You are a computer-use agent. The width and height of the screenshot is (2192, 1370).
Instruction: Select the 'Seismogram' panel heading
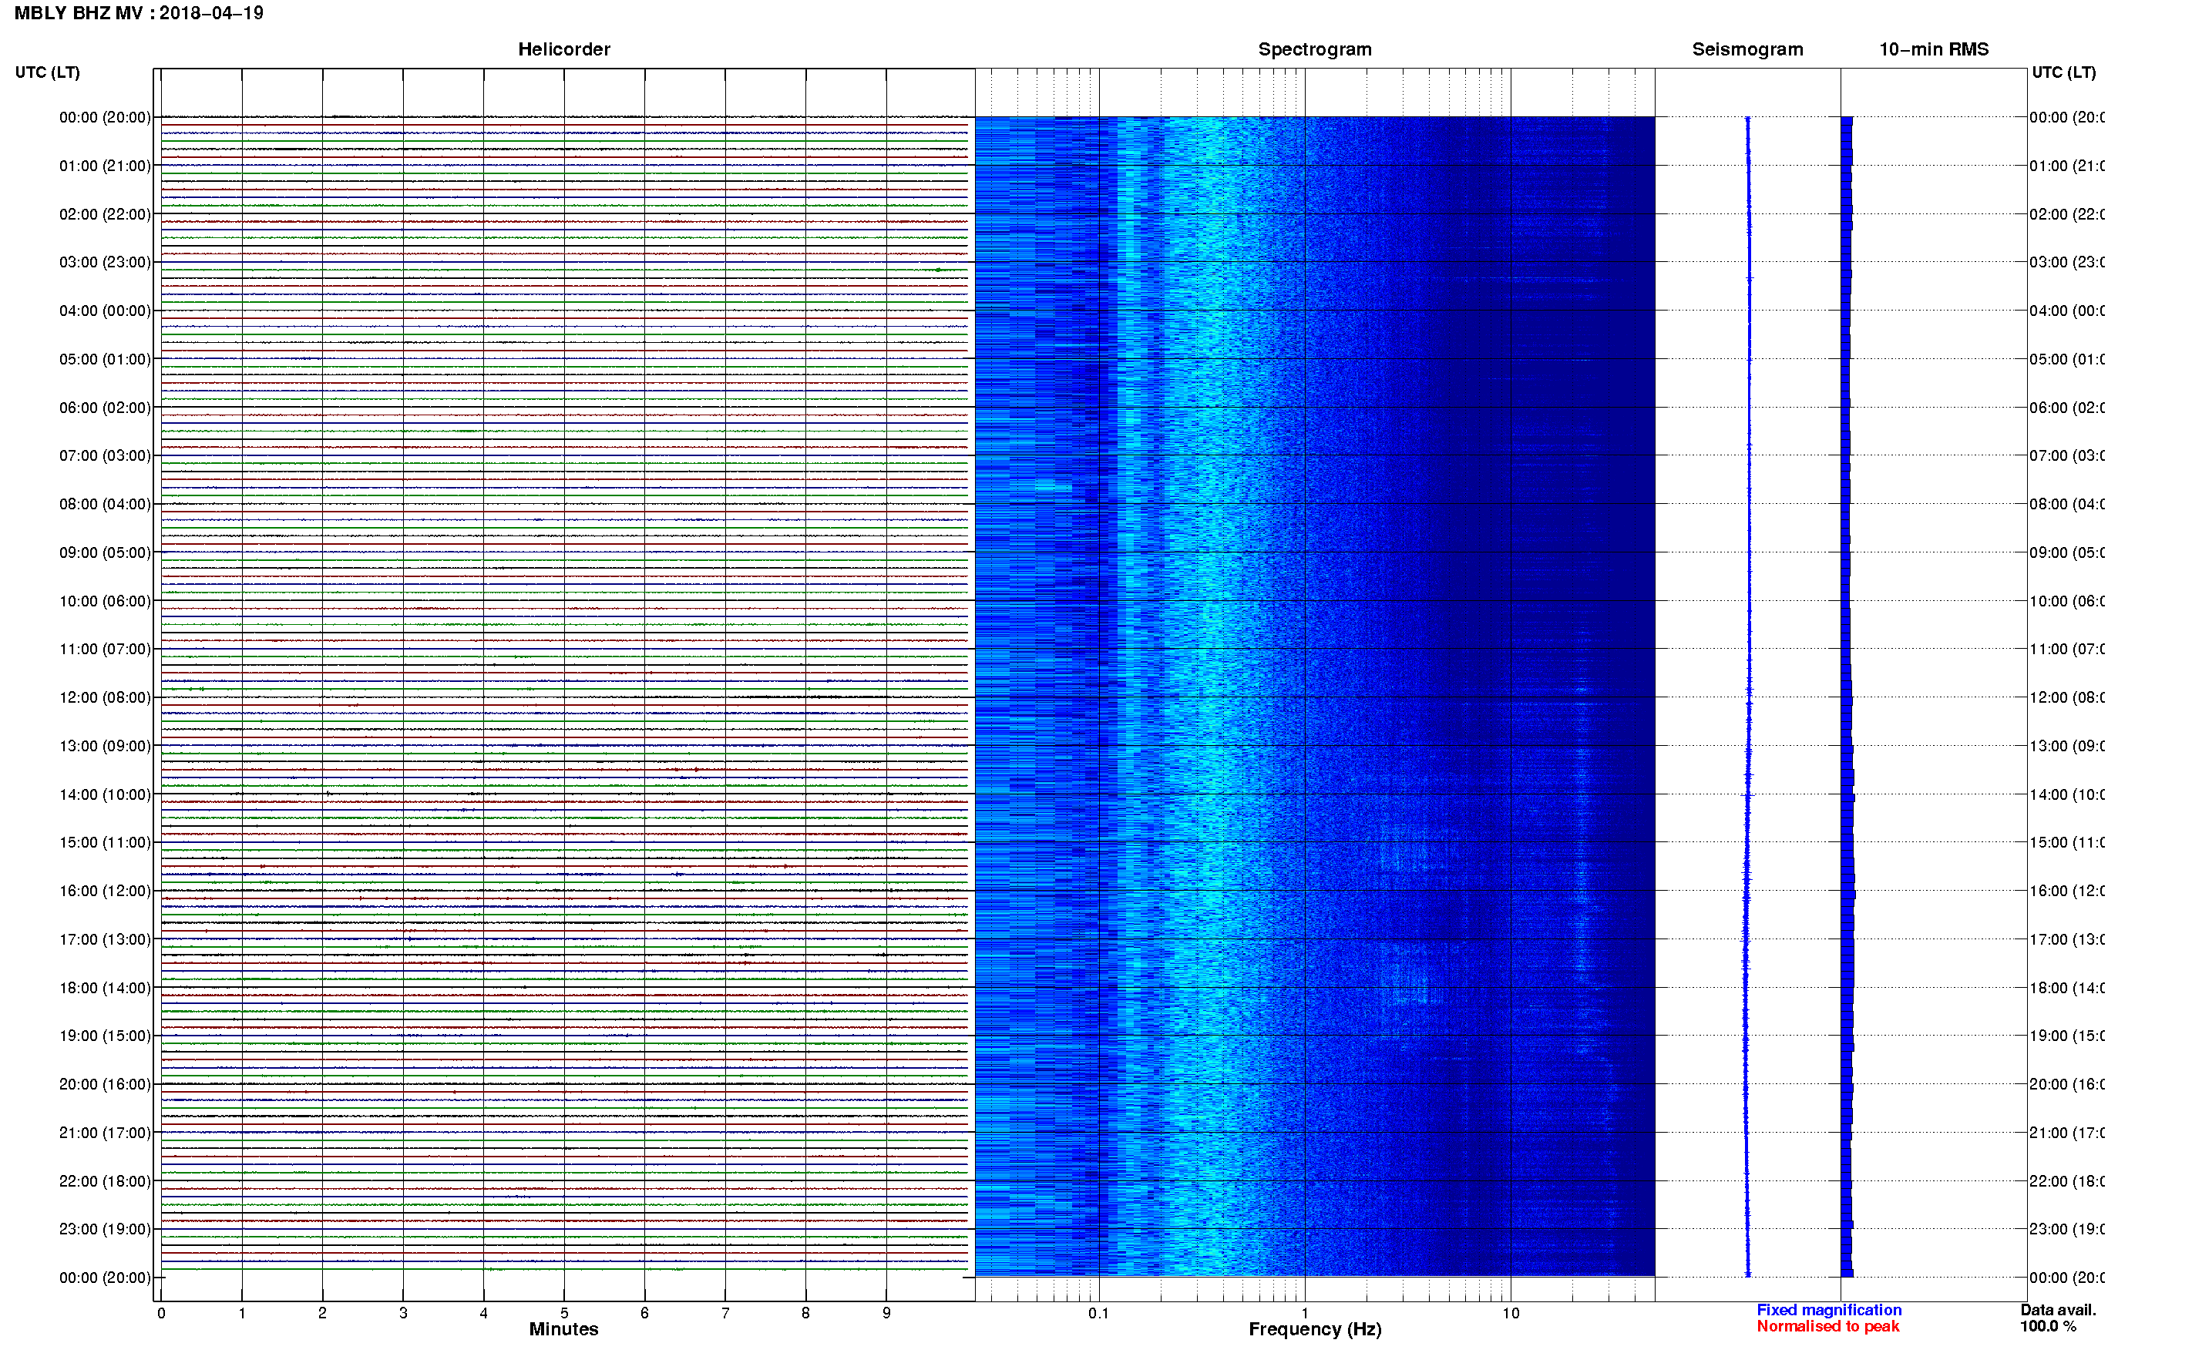[x=1747, y=50]
